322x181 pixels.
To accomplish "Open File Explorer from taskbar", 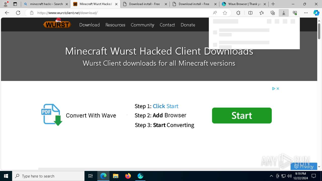I will point(116,176).
